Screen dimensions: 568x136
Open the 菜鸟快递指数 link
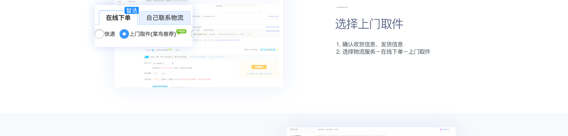pos(268,50)
